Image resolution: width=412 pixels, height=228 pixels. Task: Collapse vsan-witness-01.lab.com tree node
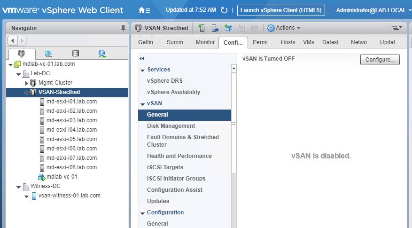tap(26, 197)
